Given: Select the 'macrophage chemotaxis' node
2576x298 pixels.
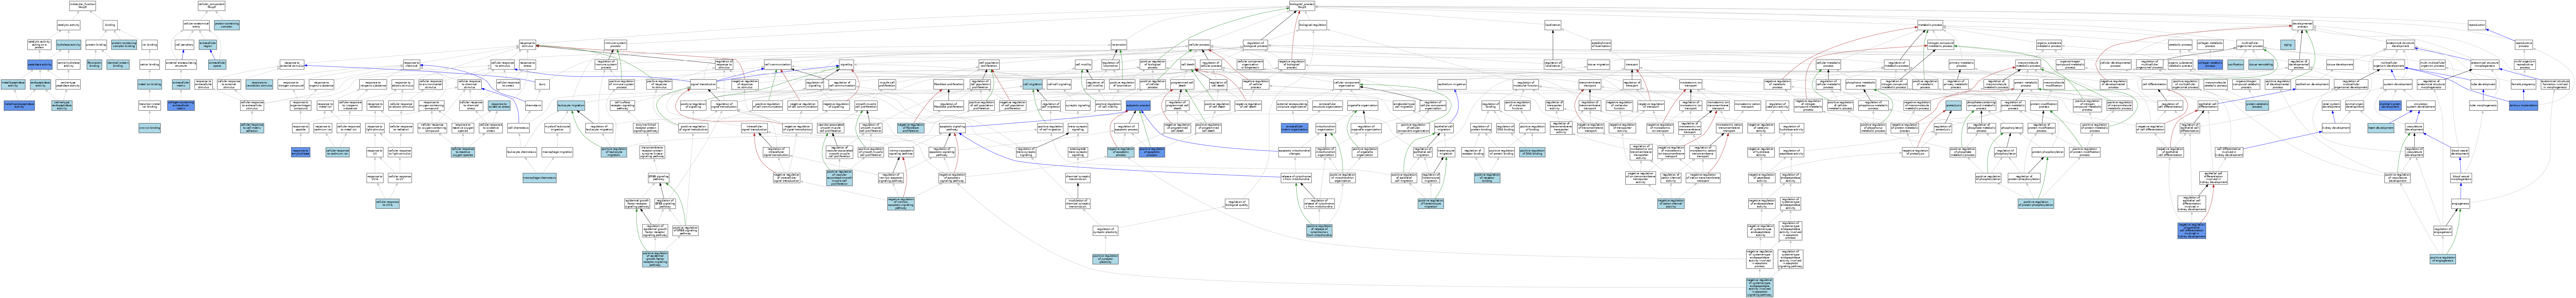Looking at the screenshot, I should tap(539, 178).
